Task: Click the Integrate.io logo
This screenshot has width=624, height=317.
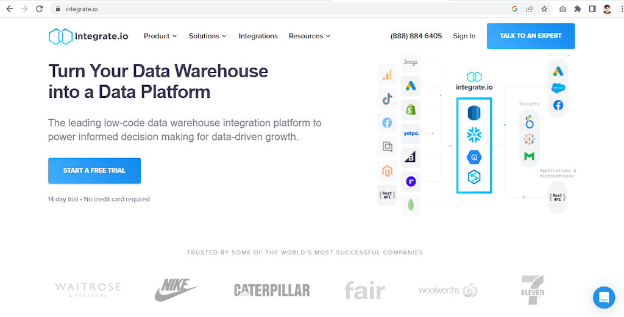Action: (x=88, y=36)
